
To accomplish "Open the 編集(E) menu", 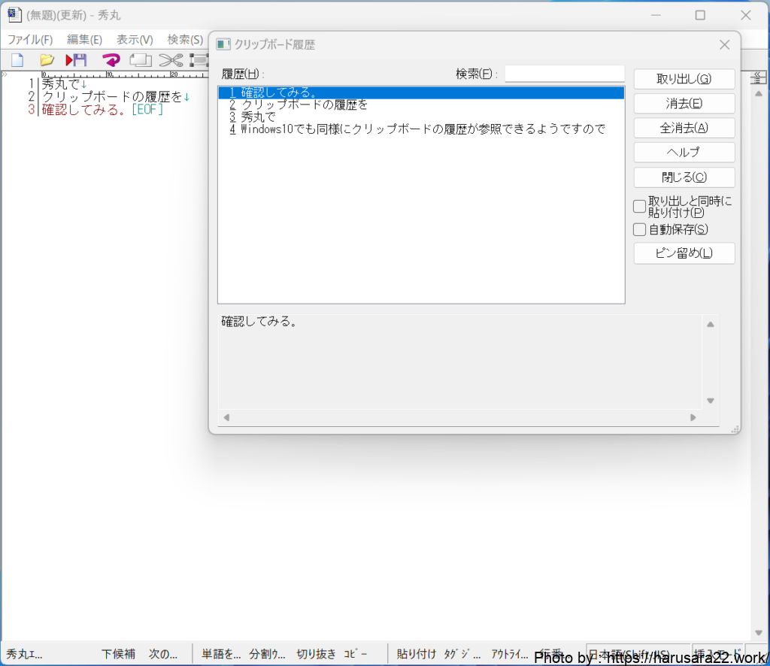I will click(84, 39).
